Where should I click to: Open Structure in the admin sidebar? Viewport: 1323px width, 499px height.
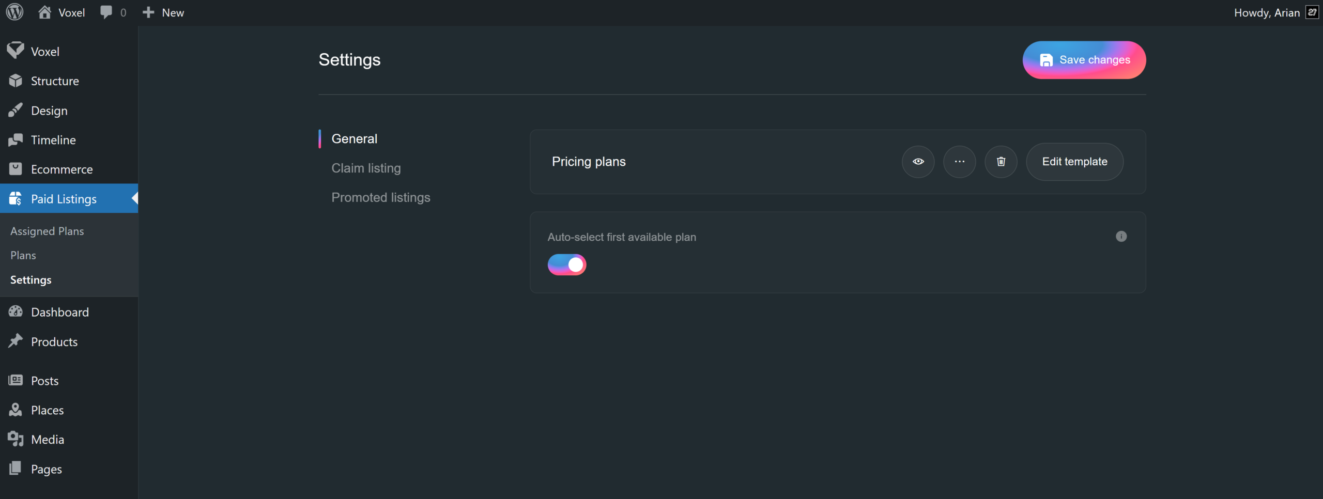click(55, 81)
